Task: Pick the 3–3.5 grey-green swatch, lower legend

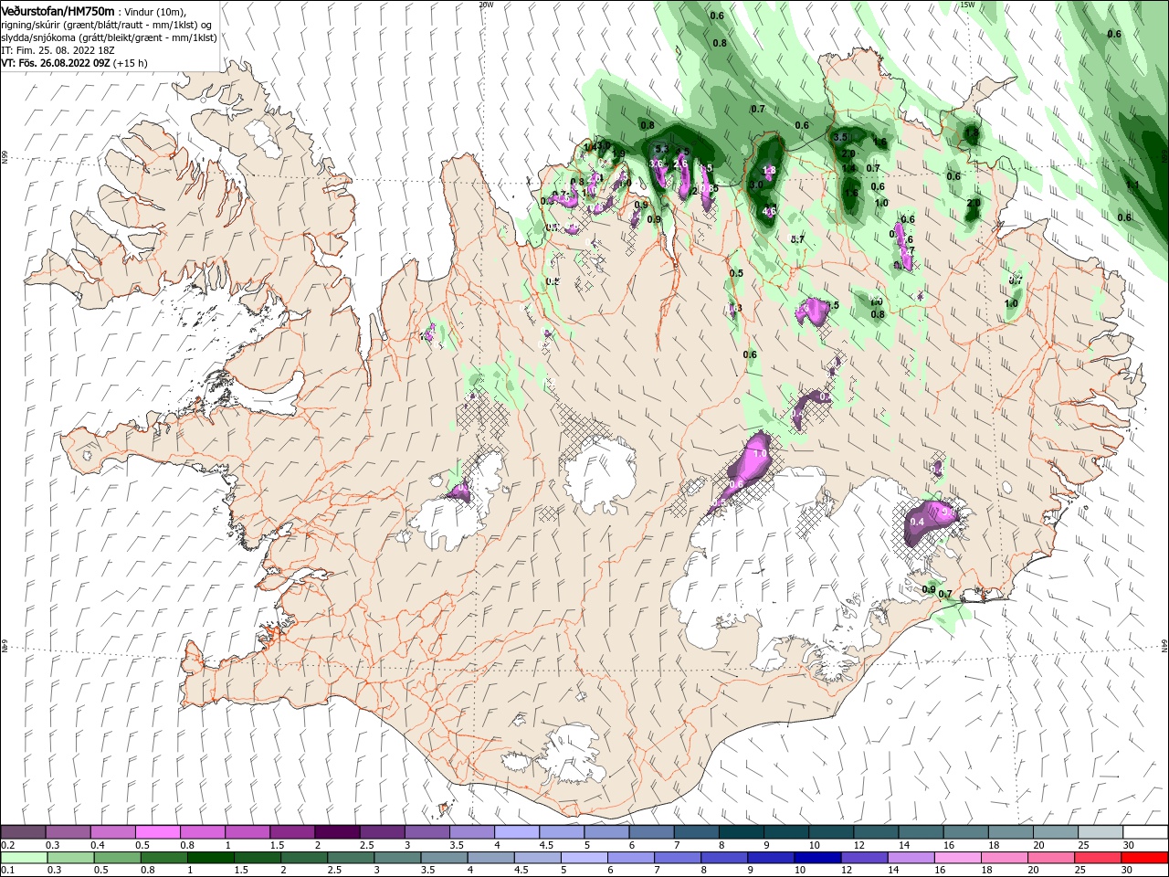Action: 397,858
